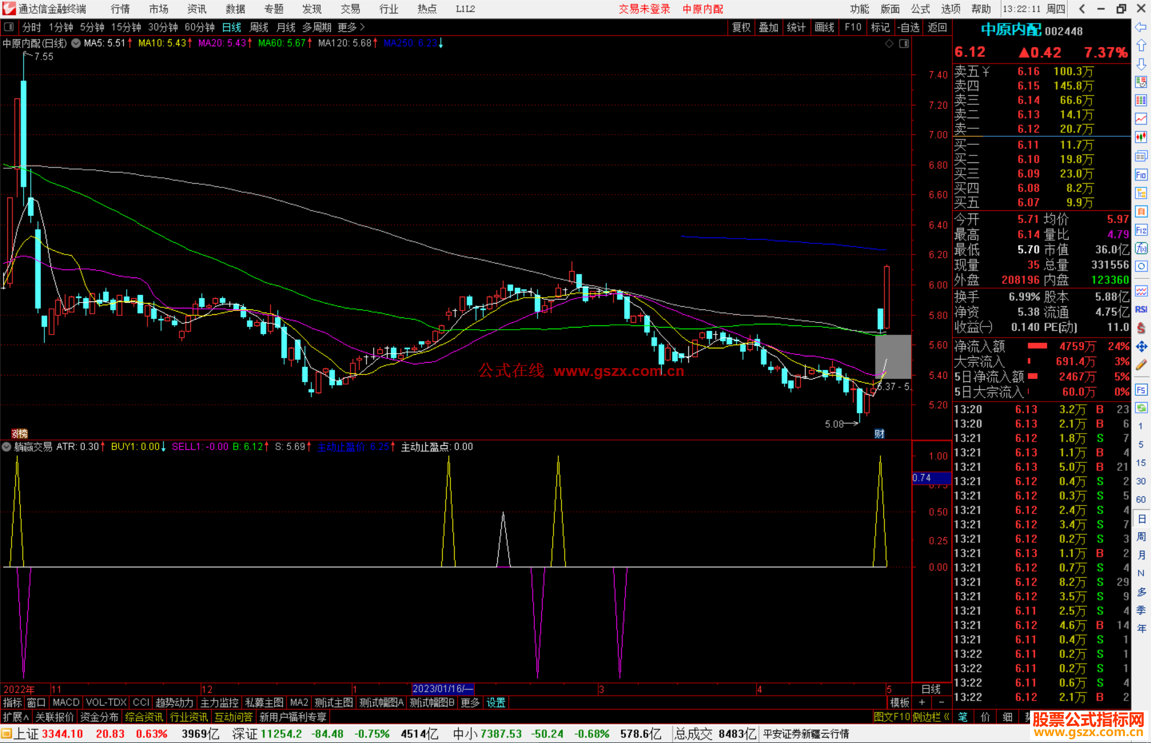Click the blue left arrow sidebar icon
This screenshot has height=743, width=1151.
point(1141,27)
